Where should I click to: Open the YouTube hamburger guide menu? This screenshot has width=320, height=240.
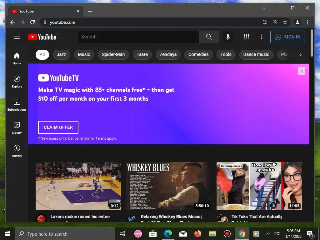click(x=17, y=37)
